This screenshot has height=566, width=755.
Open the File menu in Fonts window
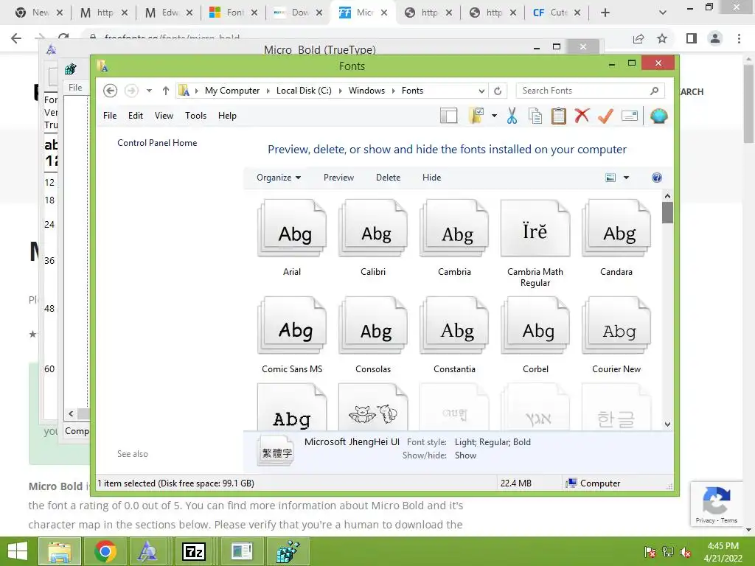pyautogui.click(x=110, y=116)
